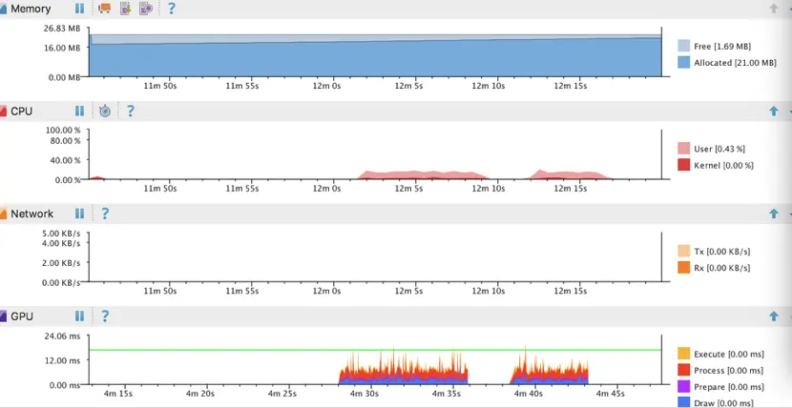Click the Tx network legend swatch
Screen dimensions: 792x408
click(683, 251)
